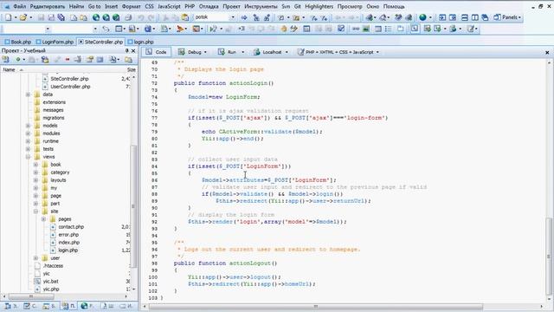The width and height of the screenshot is (554, 312).
Task: Click the cascade windows icon near Panels
Action: (x=485, y=17)
